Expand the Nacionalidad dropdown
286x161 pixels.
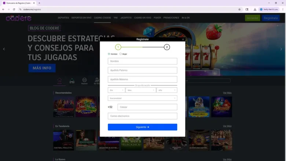[143, 98]
